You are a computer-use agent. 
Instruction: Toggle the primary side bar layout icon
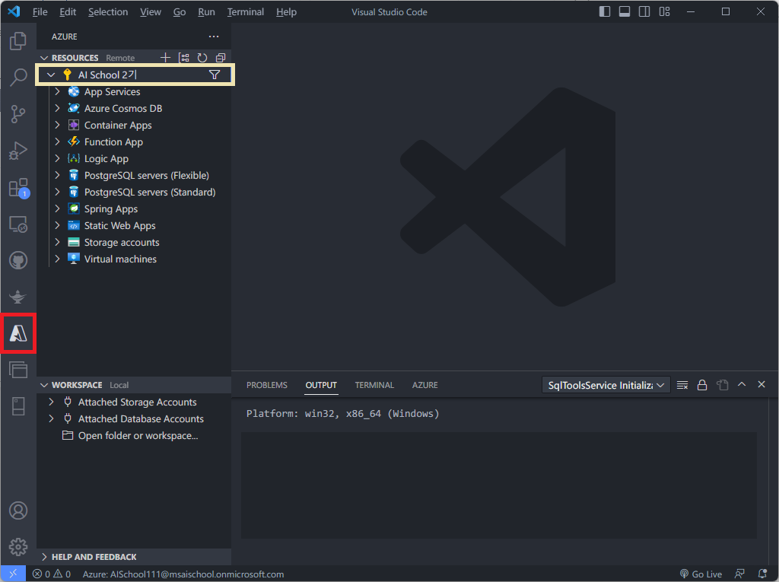[605, 11]
